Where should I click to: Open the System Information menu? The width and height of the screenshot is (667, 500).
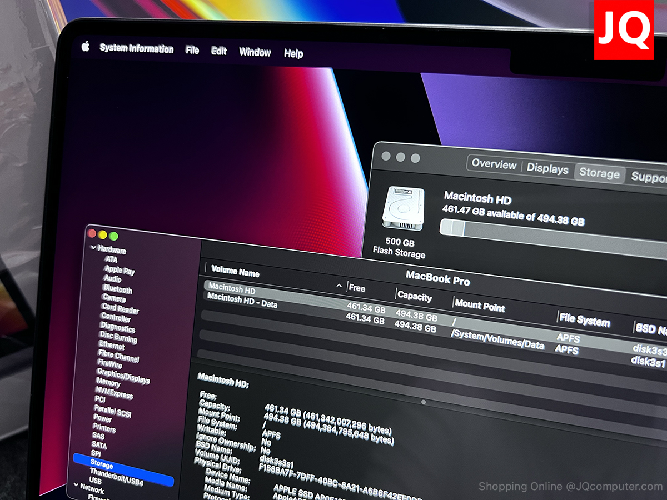(x=137, y=49)
